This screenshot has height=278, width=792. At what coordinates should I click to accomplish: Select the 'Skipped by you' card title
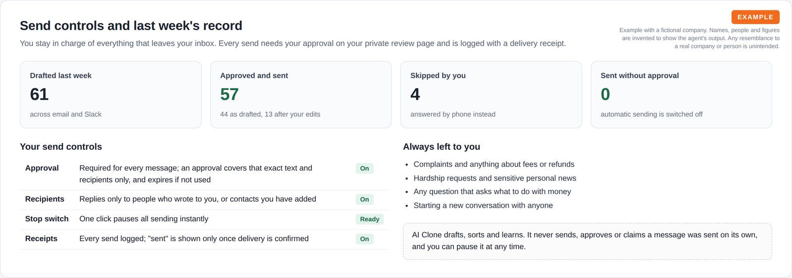click(438, 76)
